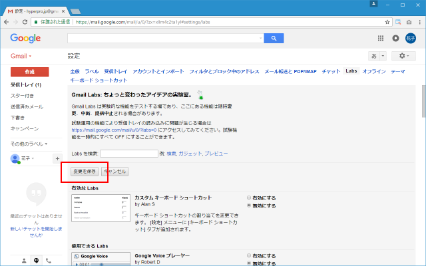Click the ガジェット example link
The width and height of the screenshot is (426, 266).
tap(190, 154)
